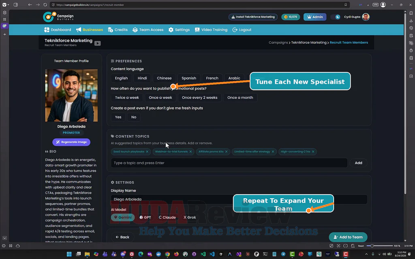Viewport: 415px width, 259px height.
Task: Open Cyril Gupta profile avatar
Action: click(366, 17)
